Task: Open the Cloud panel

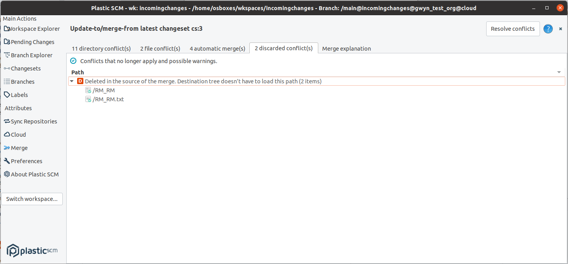Action: 18,134
